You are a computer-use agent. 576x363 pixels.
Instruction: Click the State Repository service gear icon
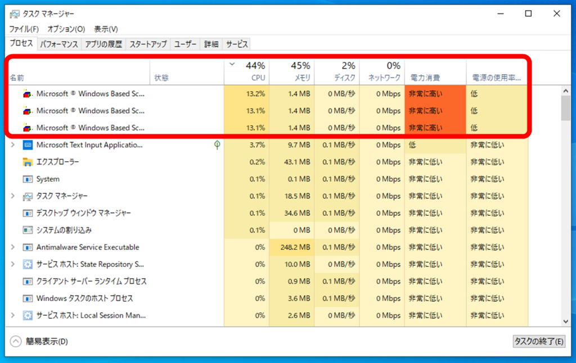pyautogui.click(x=28, y=264)
